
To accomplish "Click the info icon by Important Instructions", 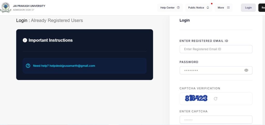I will click(x=25, y=40).
